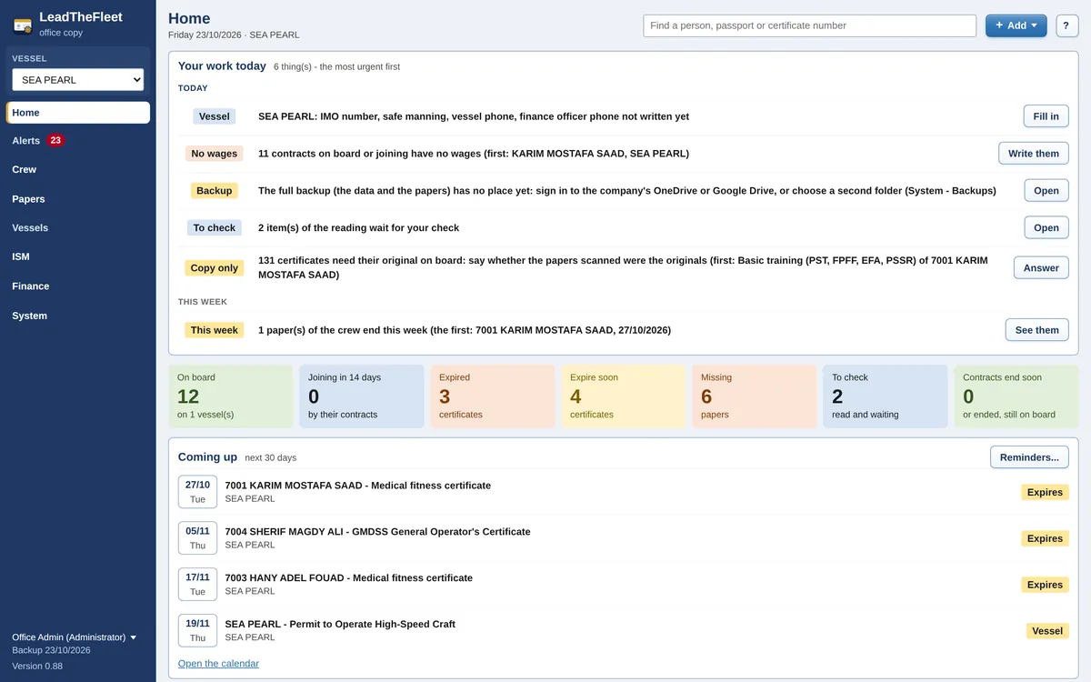
Task: Open the Expired 3 certificates tile
Action: pyautogui.click(x=493, y=396)
